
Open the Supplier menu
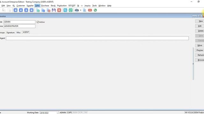(30, 6)
